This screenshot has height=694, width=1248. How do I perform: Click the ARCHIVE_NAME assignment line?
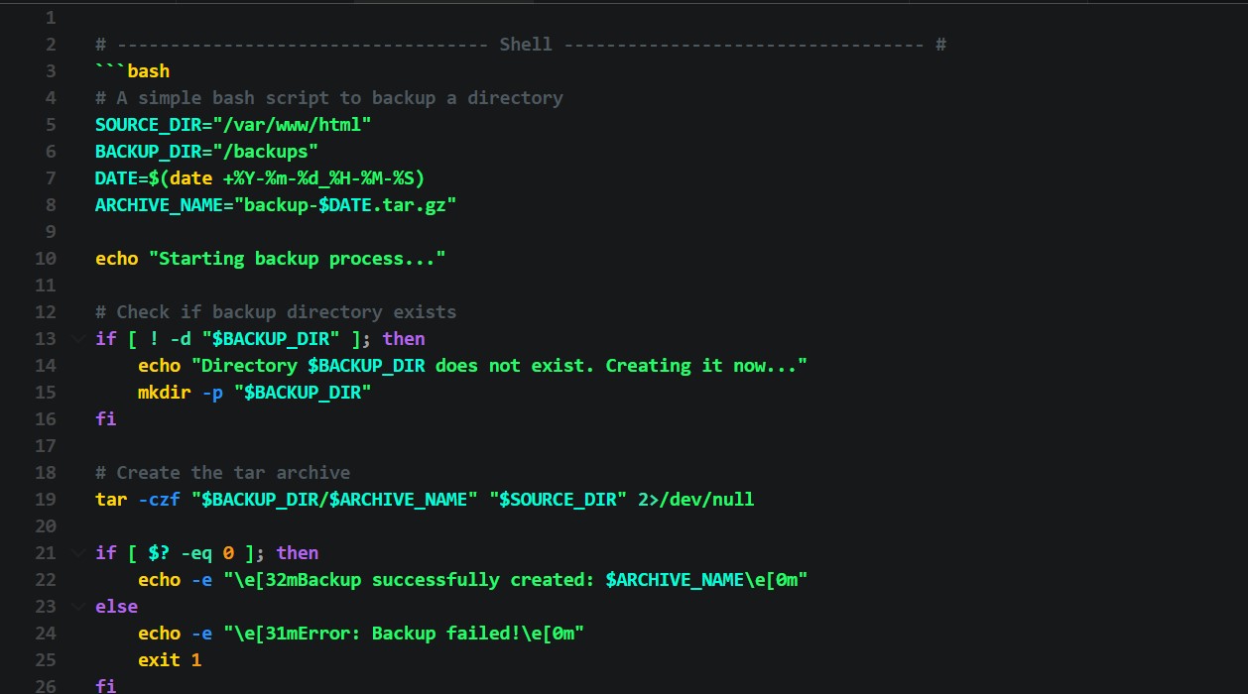(276, 205)
